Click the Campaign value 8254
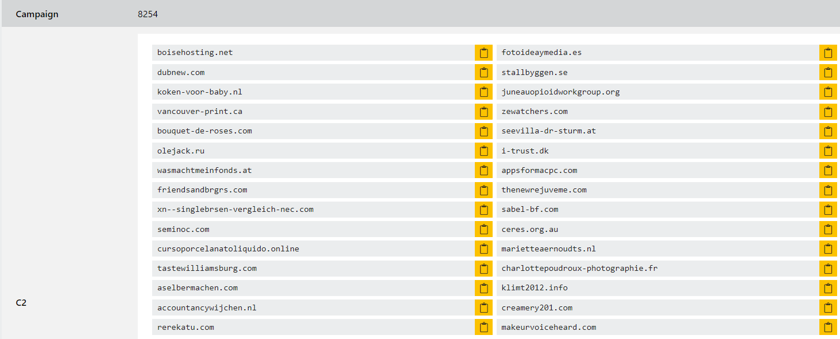Screen dimensions: 840x339 148,14
